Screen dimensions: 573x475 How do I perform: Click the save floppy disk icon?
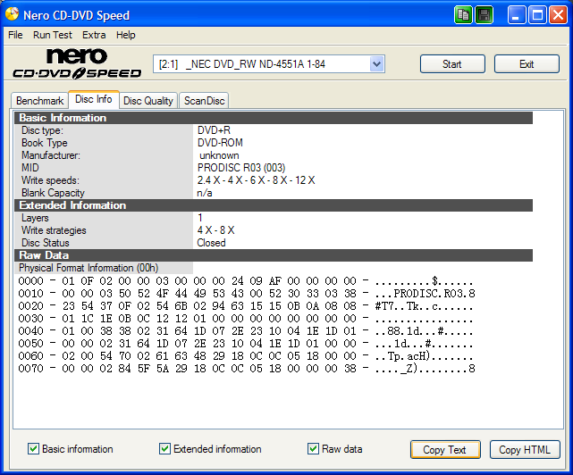coord(485,15)
